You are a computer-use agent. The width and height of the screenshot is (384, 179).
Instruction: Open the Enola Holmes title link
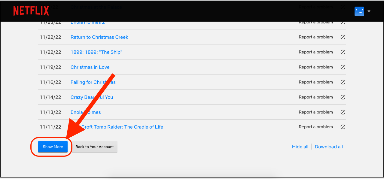click(86, 112)
